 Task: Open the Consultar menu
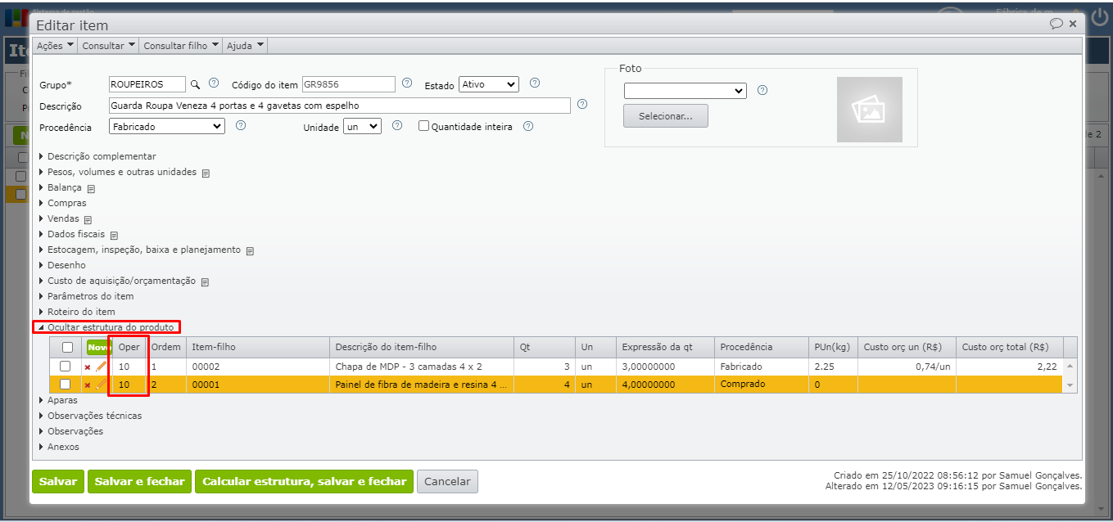pos(108,46)
